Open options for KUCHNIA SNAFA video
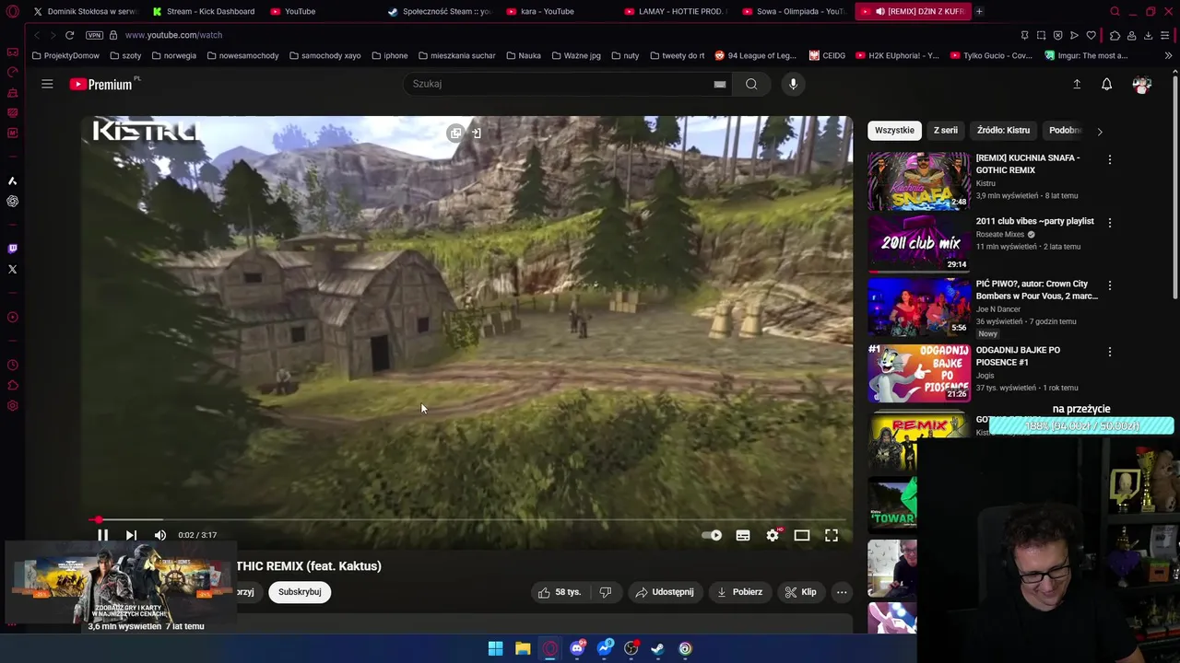The height and width of the screenshot is (663, 1180). [x=1110, y=159]
